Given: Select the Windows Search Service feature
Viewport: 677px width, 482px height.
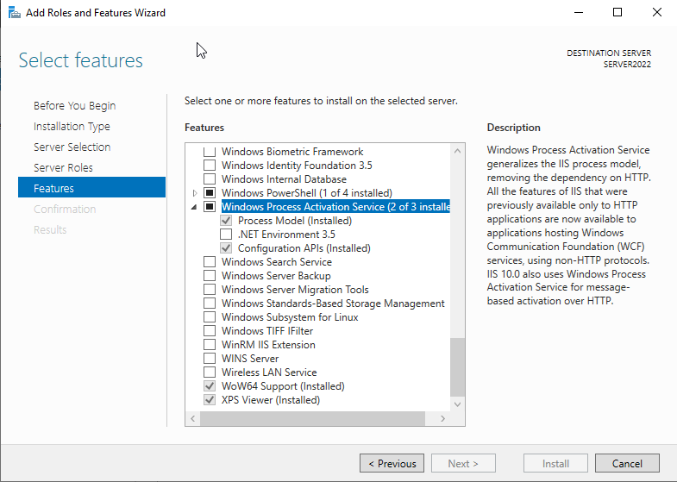Looking at the screenshot, I should (x=276, y=262).
